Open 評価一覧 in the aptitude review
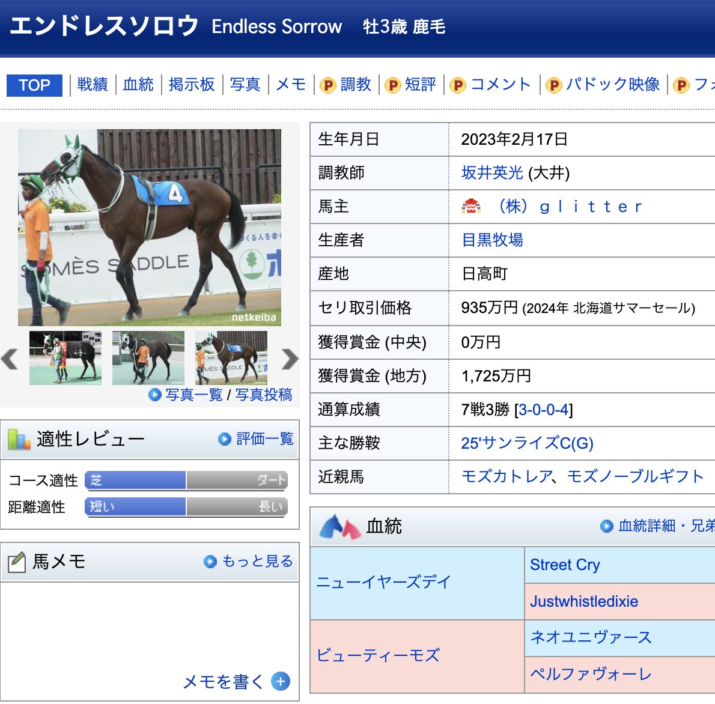Screen dimensions: 715x704 265,438
